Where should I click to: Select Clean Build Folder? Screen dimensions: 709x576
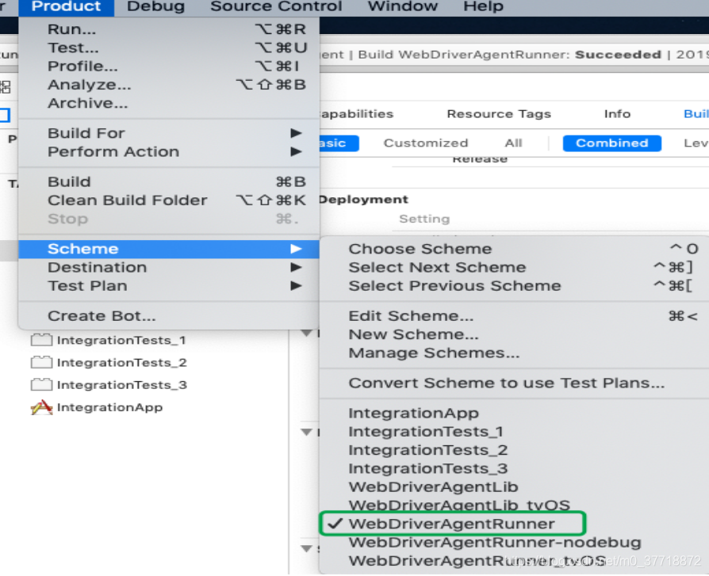(x=169, y=200)
